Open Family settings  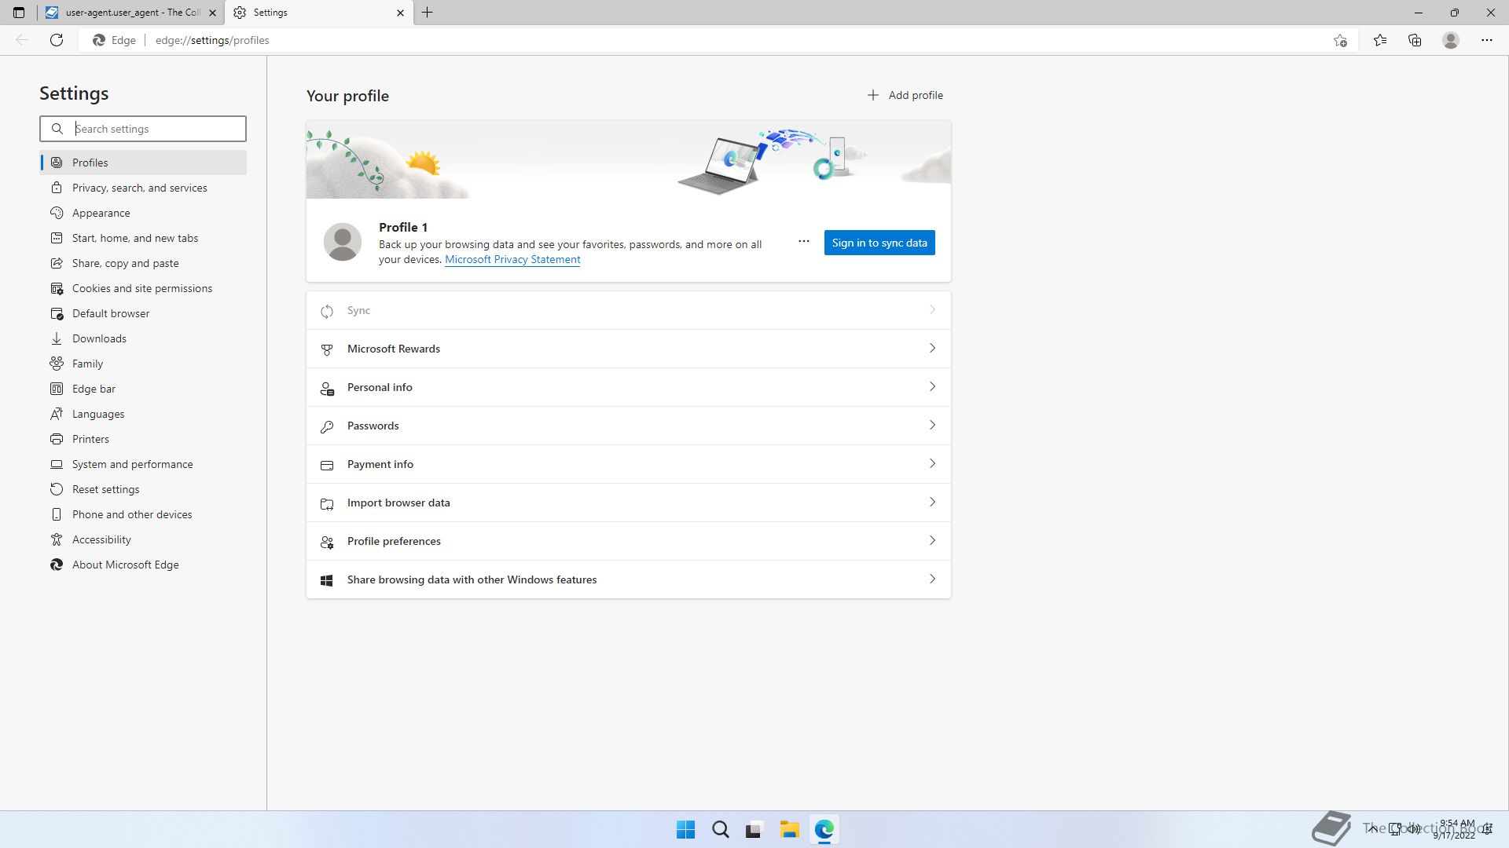(x=143, y=364)
